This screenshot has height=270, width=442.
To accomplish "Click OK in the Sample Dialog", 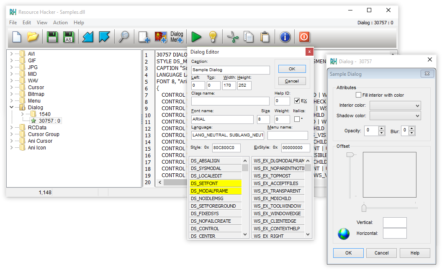I will (348, 253).
